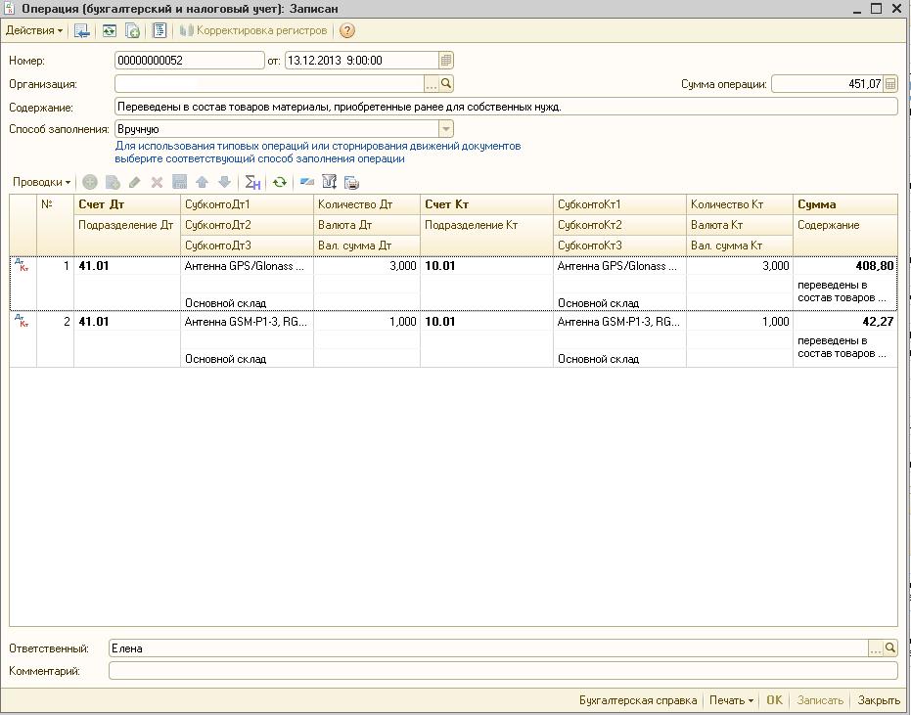Image resolution: width=911 pixels, height=715 pixels.
Task: Click the refresh entries icon in Проводки toolbar
Action: tap(280, 182)
